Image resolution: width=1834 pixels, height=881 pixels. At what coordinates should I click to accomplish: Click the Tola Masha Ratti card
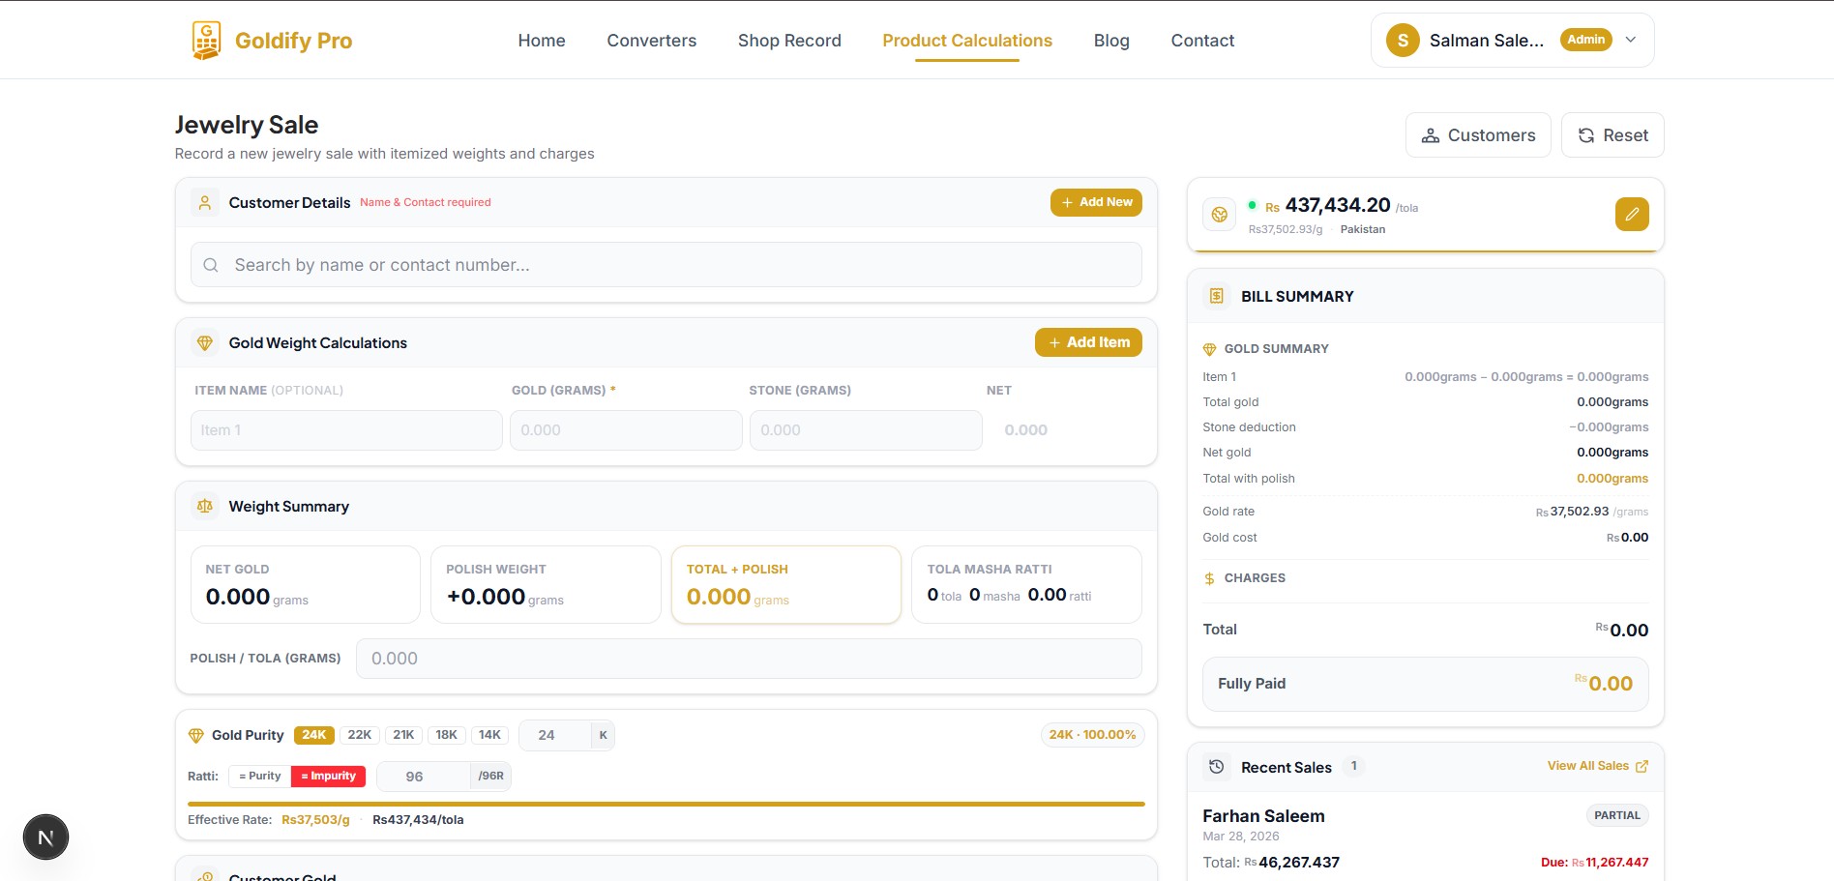coord(1026,585)
